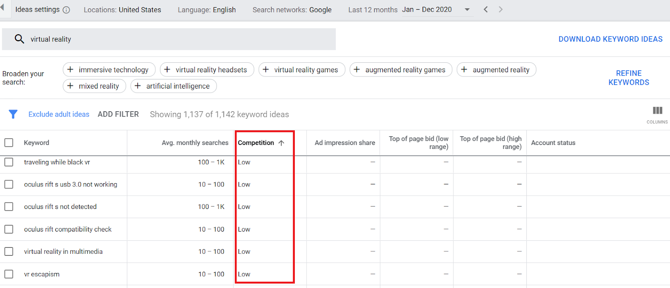Viewport: 670px width, 288px height.
Task: Click Add Filter
Action: pyautogui.click(x=118, y=114)
